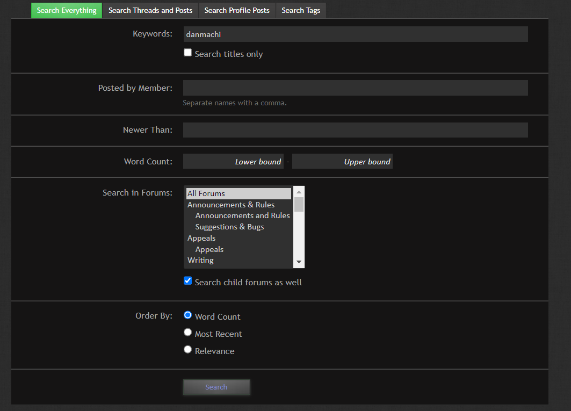
Task: Open the Search Threads and Posts tab
Action: pyautogui.click(x=150, y=10)
